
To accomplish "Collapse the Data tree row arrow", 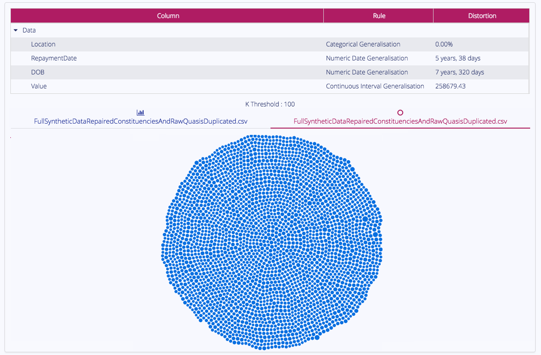I will pos(15,30).
